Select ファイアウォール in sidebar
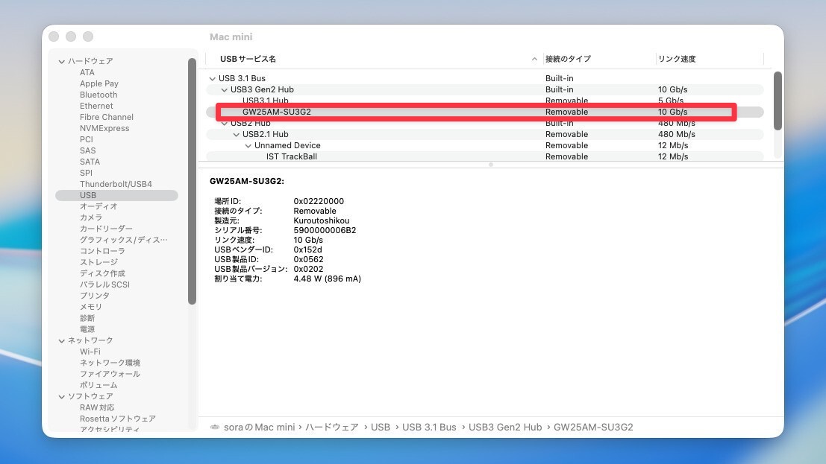826x464 pixels. click(x=110, y=374)
